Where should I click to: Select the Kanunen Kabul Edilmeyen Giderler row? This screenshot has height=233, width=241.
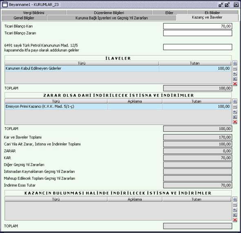(x=118, y=68)
